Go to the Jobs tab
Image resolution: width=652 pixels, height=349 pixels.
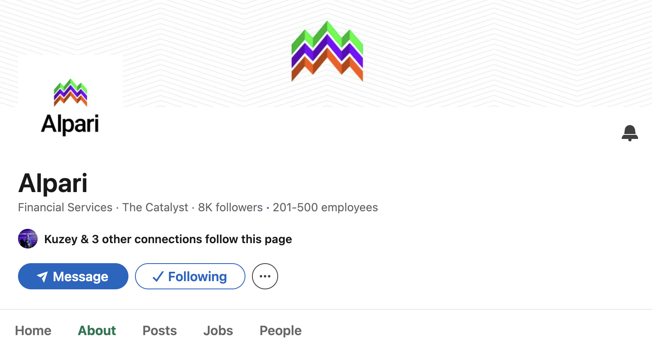(218, 330)
